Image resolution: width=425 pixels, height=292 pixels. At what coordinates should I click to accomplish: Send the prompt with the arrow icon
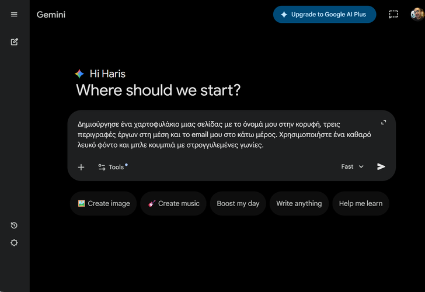381,166
